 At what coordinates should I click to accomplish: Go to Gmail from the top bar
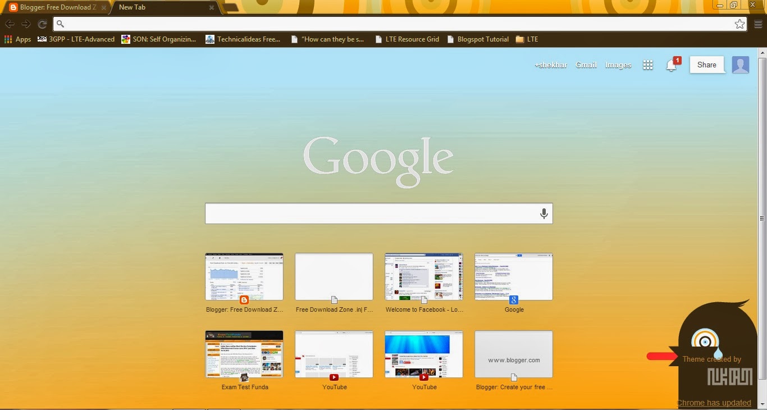pos(586,65)
